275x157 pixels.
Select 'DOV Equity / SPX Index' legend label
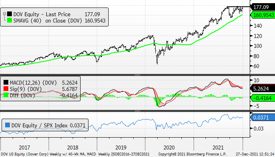(40, 125)
